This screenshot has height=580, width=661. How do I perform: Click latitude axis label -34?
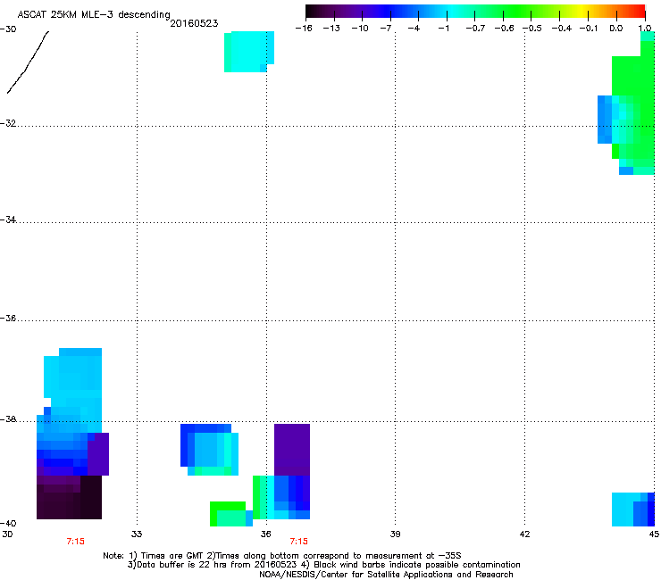[x=8, y=220]
